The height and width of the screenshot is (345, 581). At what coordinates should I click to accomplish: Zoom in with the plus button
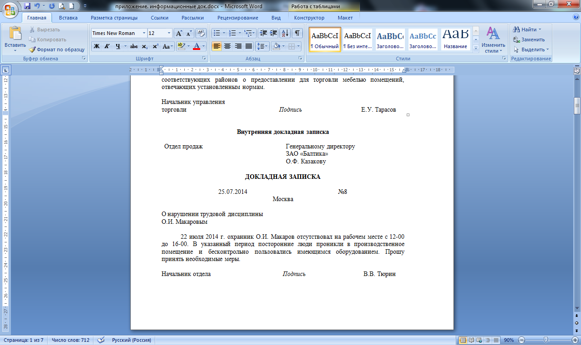click(576, 340)
